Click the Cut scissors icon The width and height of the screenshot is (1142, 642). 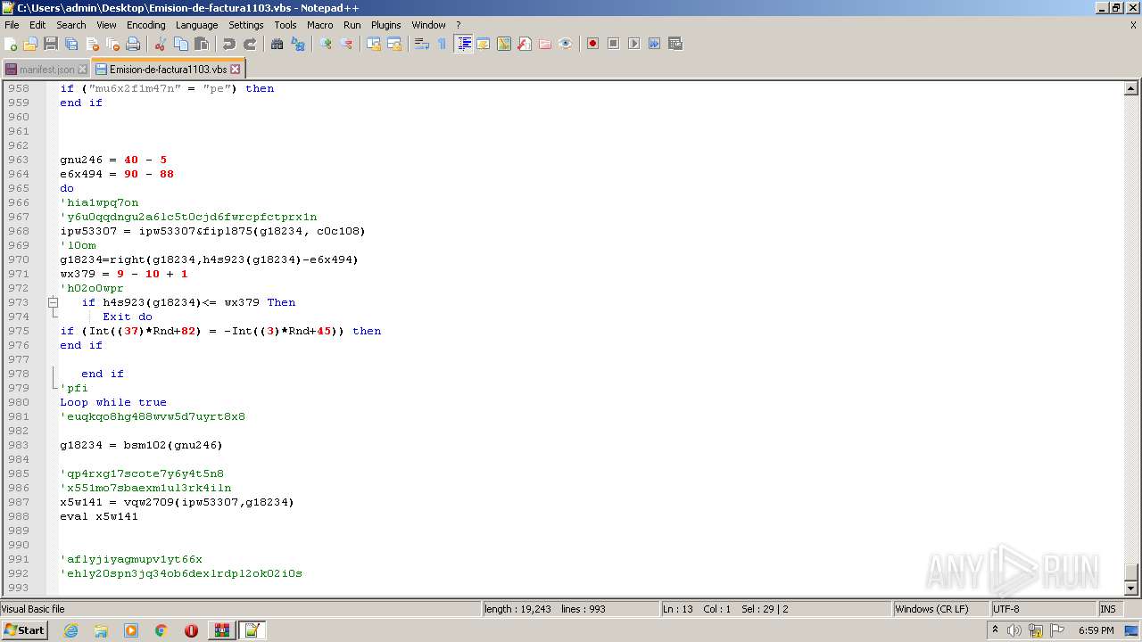click(x=160, y=44)
